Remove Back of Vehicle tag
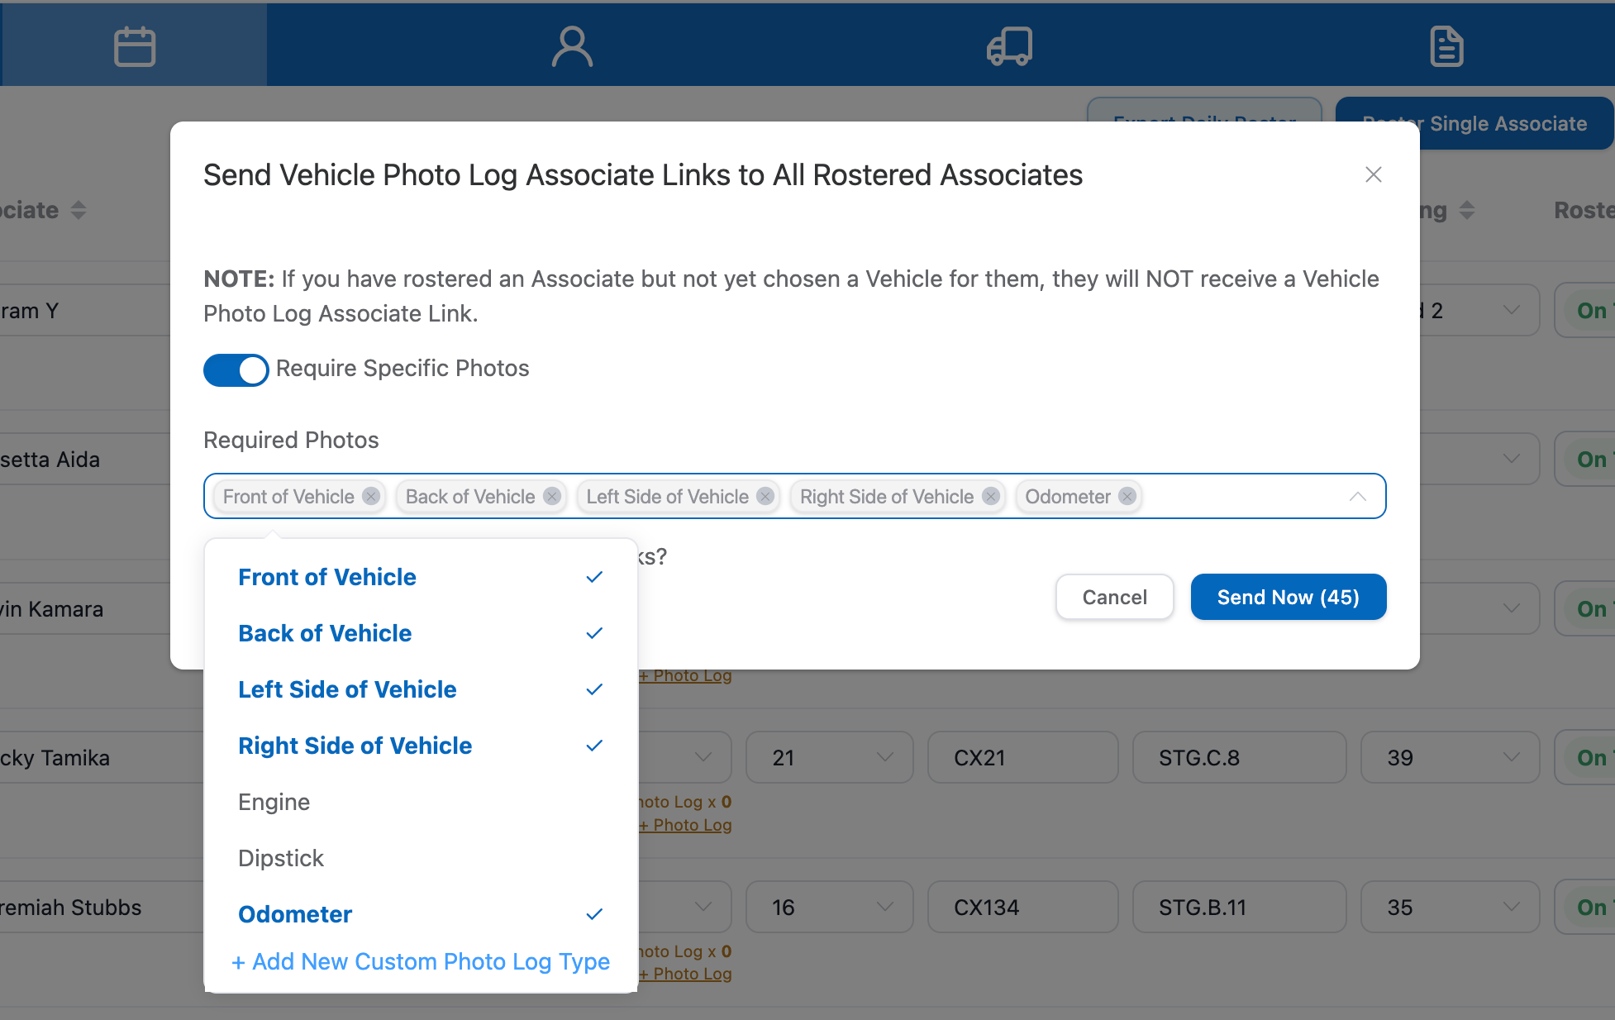1615x1020 pixels. (552, 496)
